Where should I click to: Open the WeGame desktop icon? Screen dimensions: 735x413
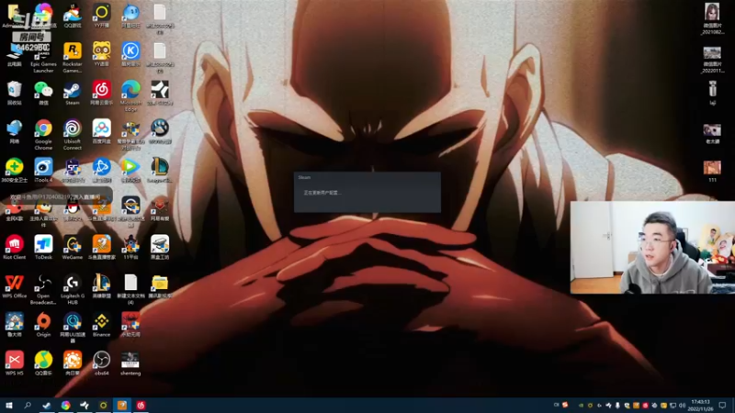coord(73,247)
